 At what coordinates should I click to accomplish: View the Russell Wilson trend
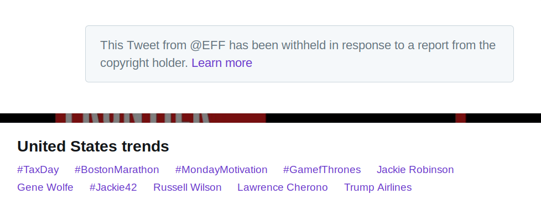coord(188,187)
